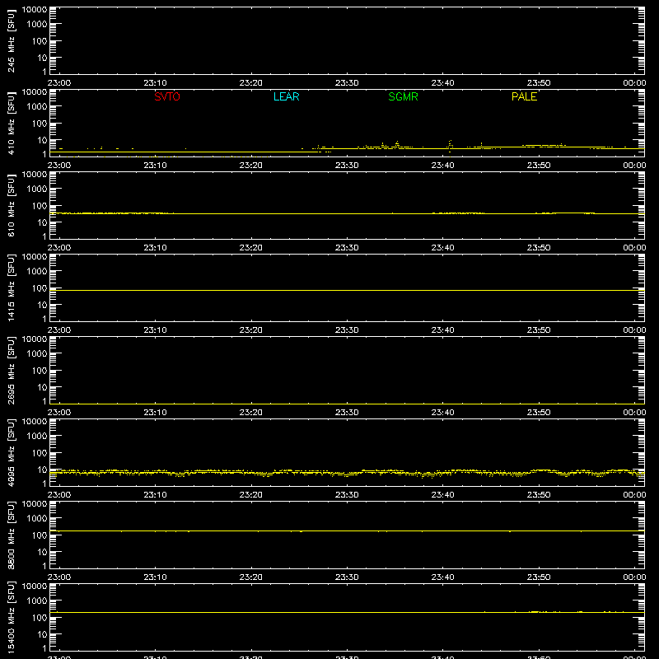The height and width of the screenshot is (659, 659).
Task: Click the 10000 tick label of 15400 MHz panel
Action: pyautogui.click(x=35, y=587)
